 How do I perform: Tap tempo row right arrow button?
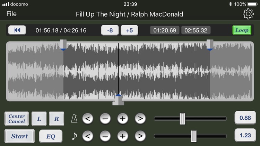click(140, 119)
